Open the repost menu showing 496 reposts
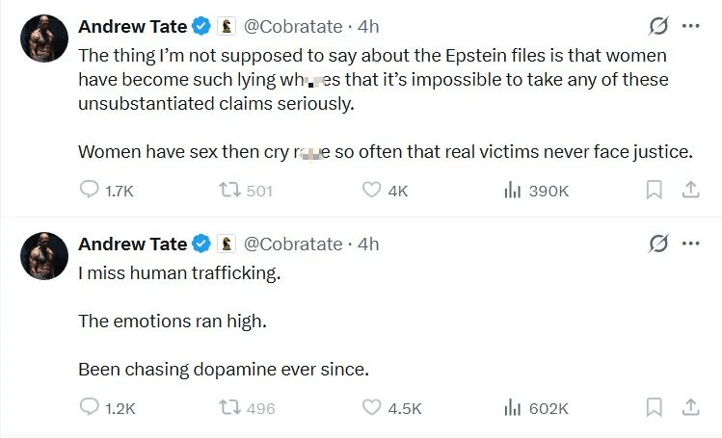 pyautogui.click(x=229, y=408)
